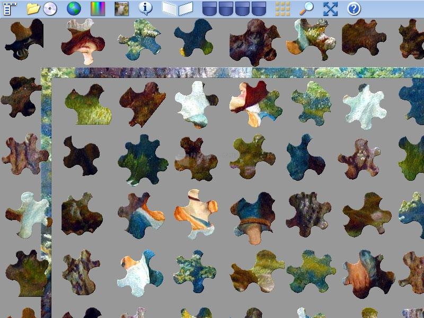The height and width of the screenshot is (318, 424).
Task: Toggle fullscreen with the crossed arrows icon
Action: 330,8
